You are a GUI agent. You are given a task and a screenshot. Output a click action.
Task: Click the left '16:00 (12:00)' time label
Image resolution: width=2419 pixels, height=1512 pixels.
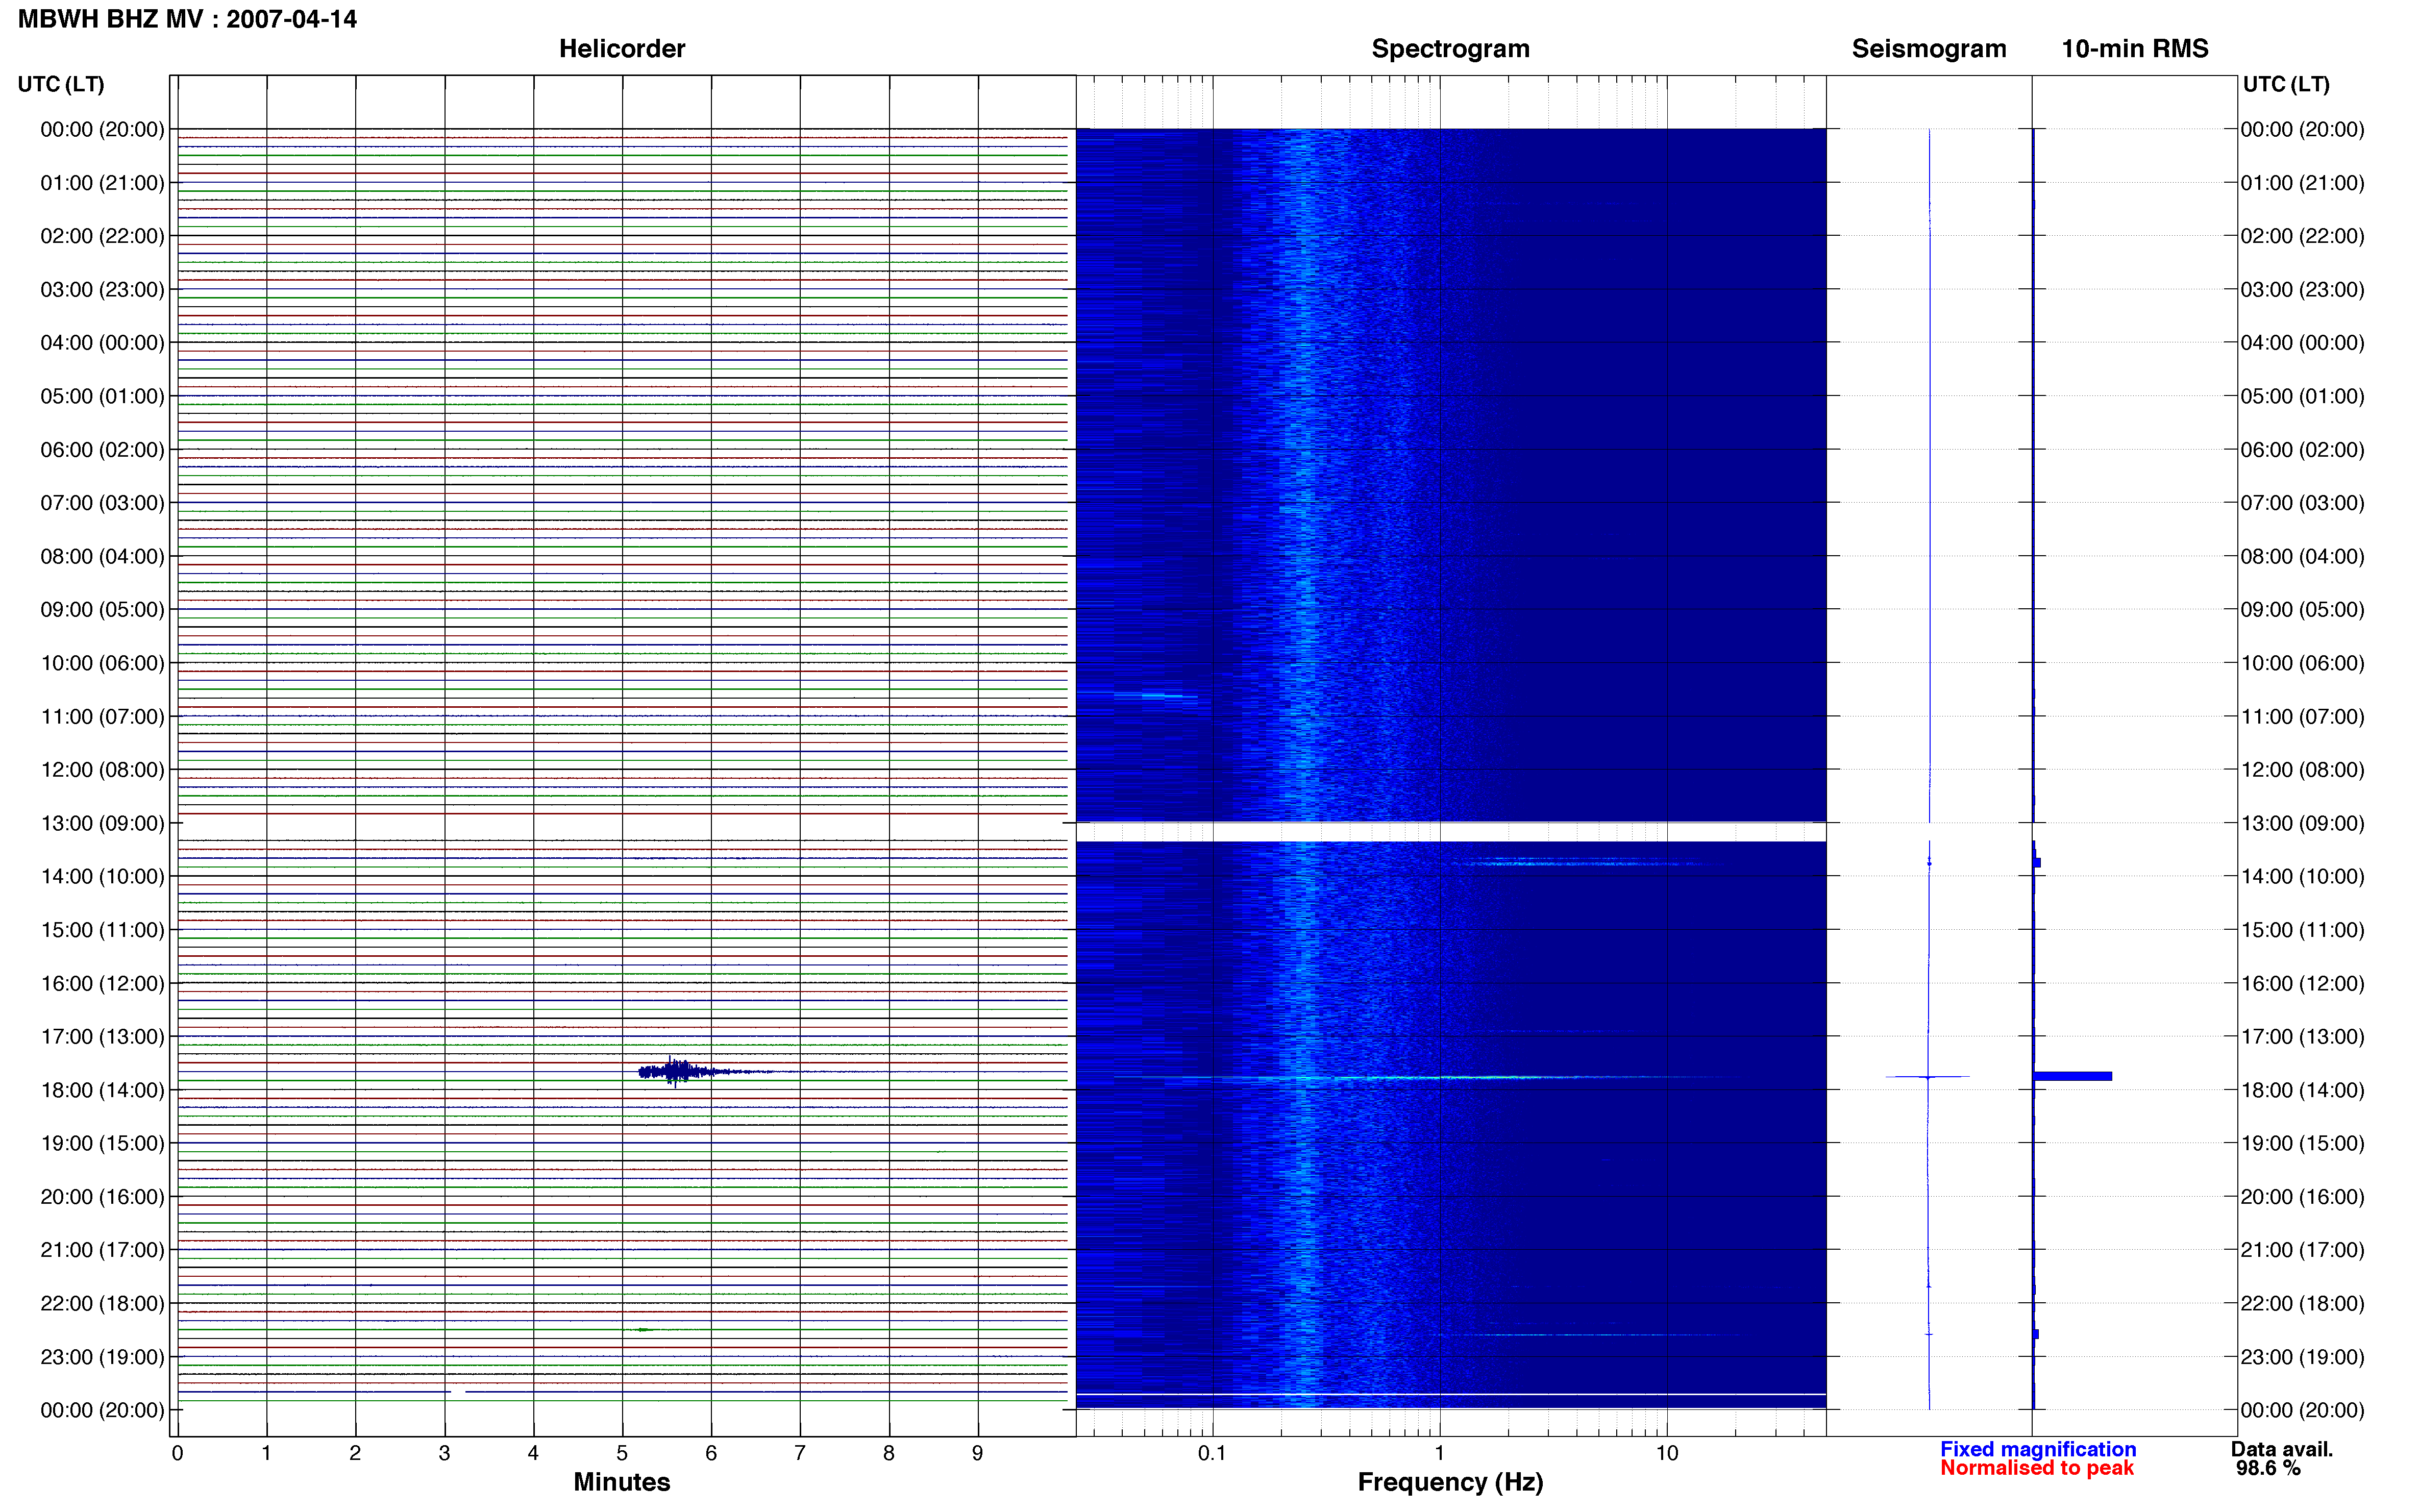click(x=102, y=983)
